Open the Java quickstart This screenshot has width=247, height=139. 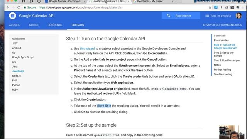(15, 66)
